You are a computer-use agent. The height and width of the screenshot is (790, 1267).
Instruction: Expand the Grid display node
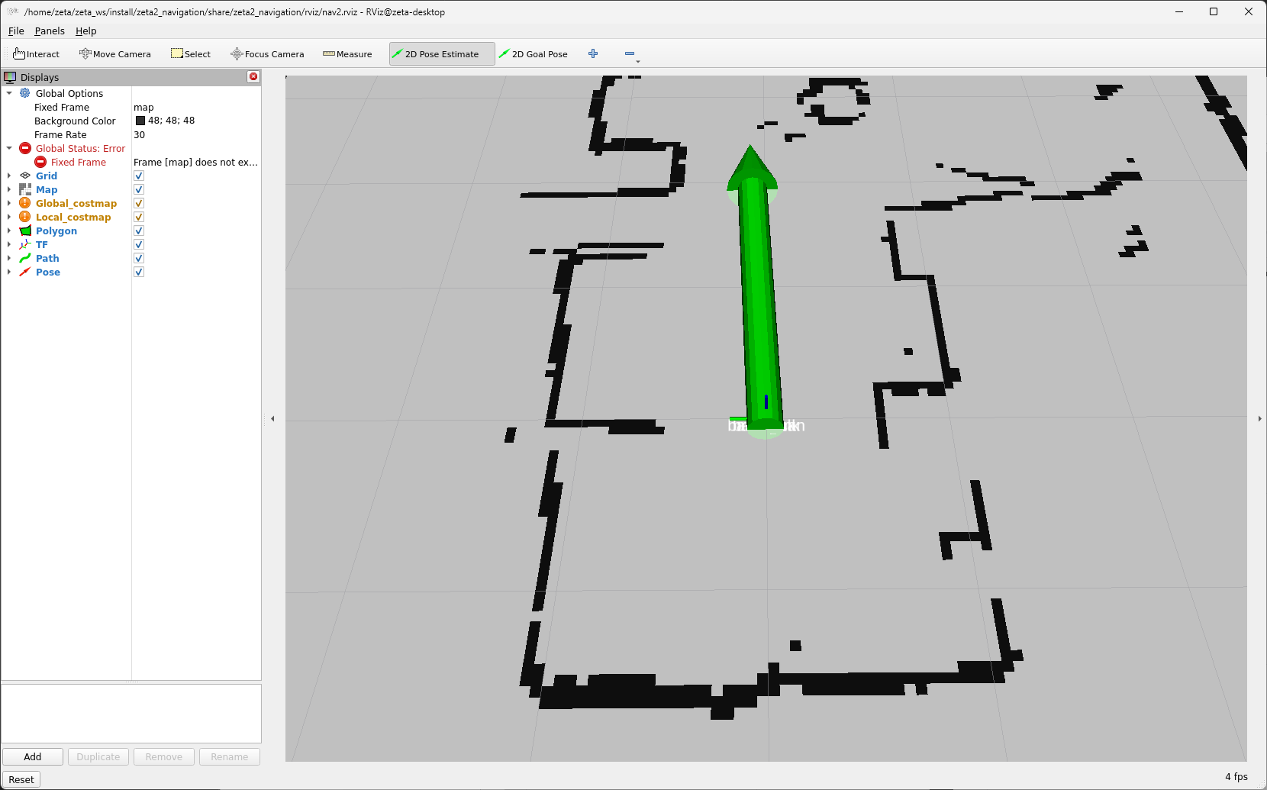click(x=9, y=176)
